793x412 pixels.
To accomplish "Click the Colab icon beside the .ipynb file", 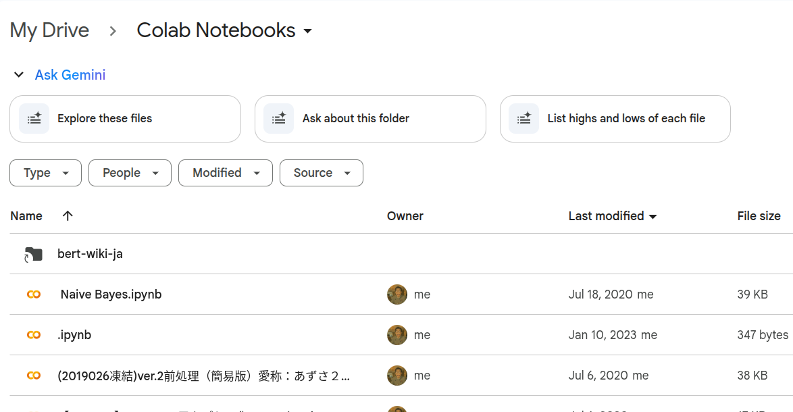I will click(33, 334).
